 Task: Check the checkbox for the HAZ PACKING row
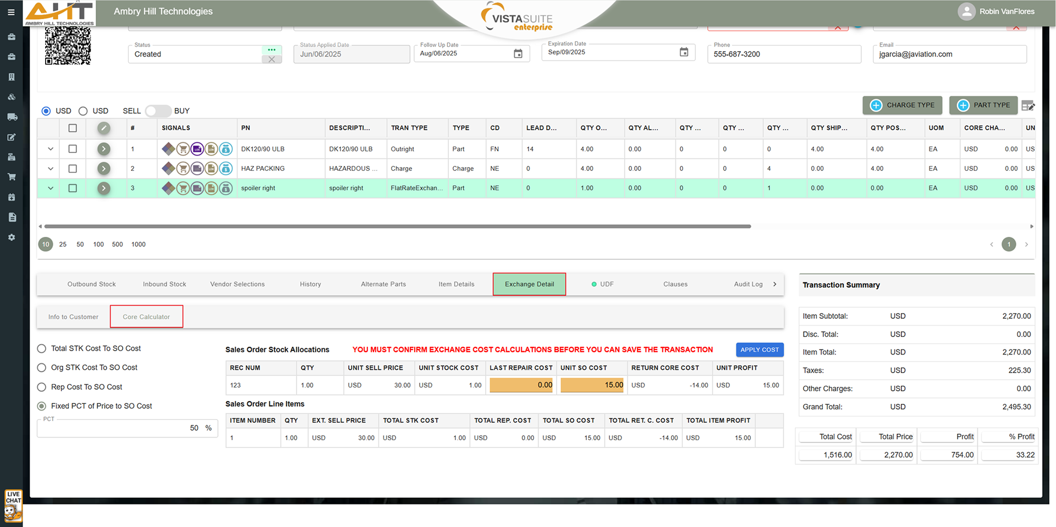click(73, 169)
